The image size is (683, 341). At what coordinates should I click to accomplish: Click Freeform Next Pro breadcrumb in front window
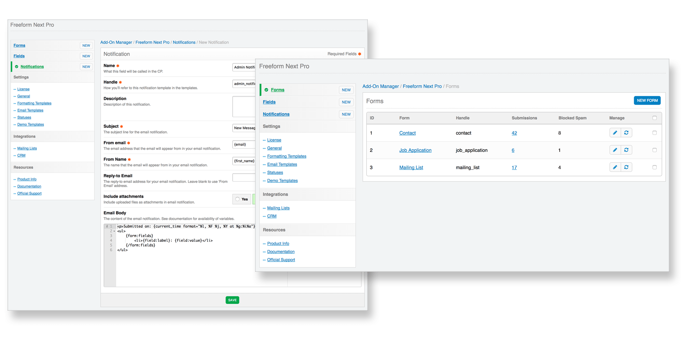point(422,86)
